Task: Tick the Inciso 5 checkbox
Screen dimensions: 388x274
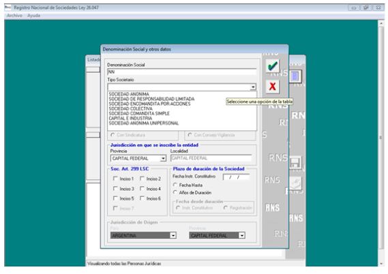Action: 115,198
